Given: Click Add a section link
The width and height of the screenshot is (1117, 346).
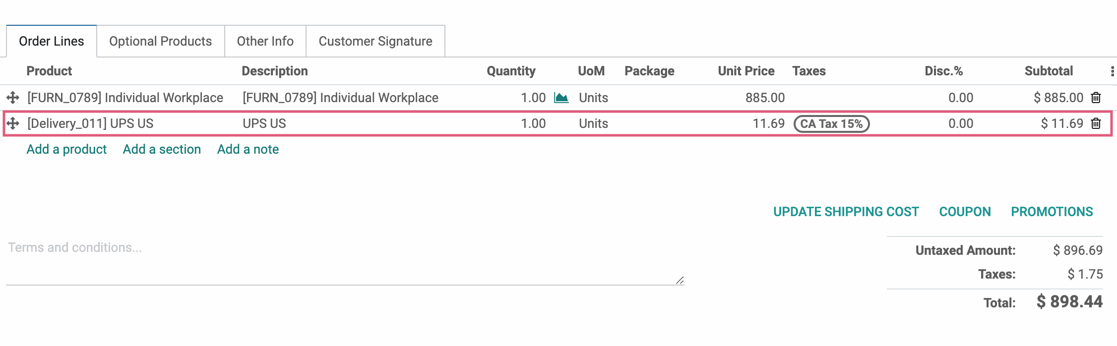Looking at the screenshot, I should [x=162, y=149].
